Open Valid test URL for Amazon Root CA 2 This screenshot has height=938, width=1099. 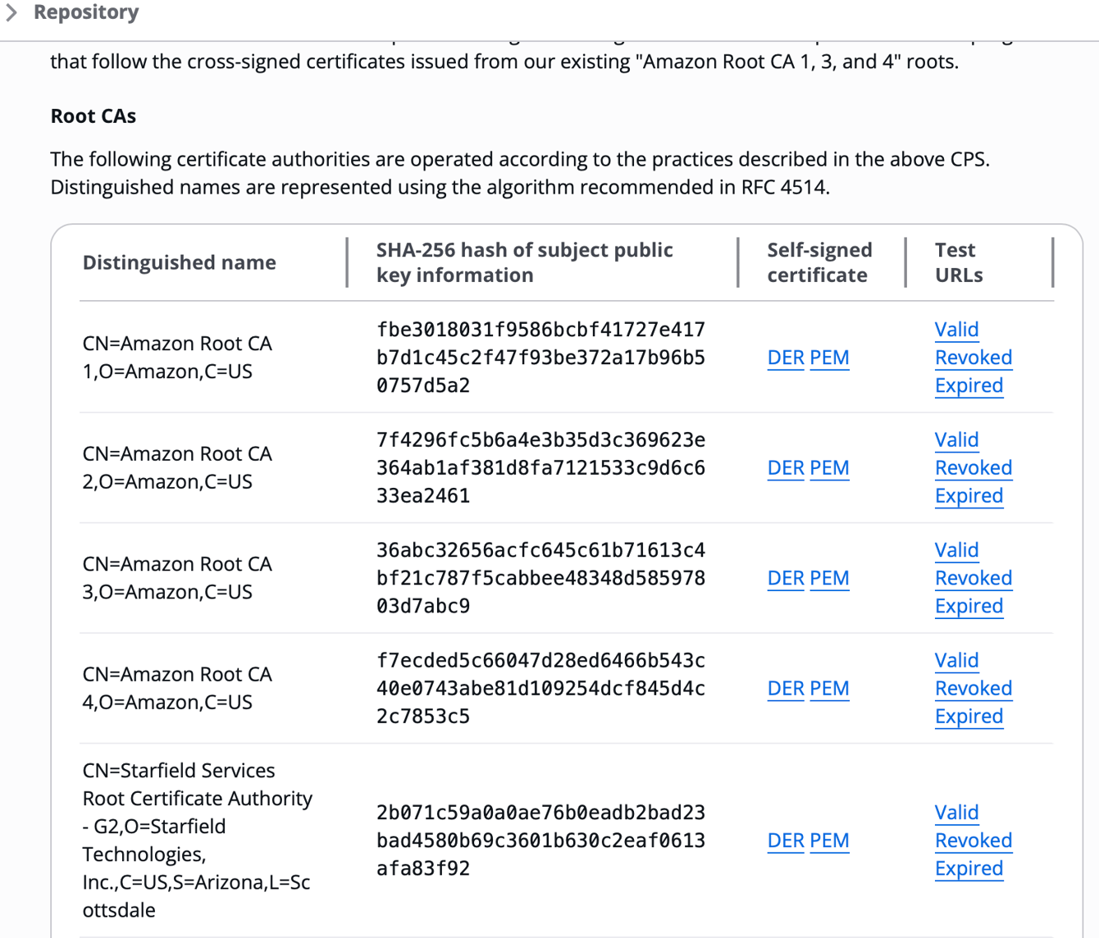[x=956, y=439]
